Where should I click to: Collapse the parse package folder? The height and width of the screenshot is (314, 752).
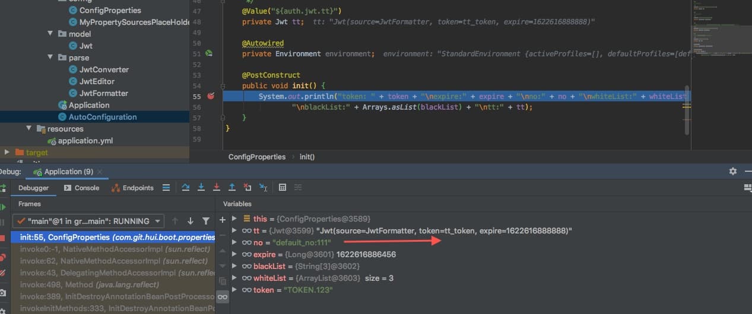click(x=50, y=57)
